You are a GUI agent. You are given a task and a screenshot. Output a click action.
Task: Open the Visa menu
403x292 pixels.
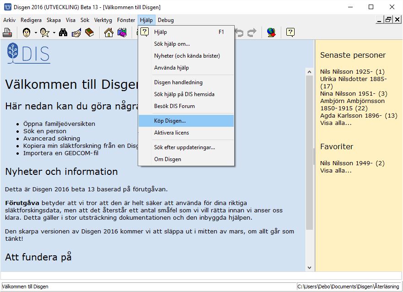pos(70,20)
